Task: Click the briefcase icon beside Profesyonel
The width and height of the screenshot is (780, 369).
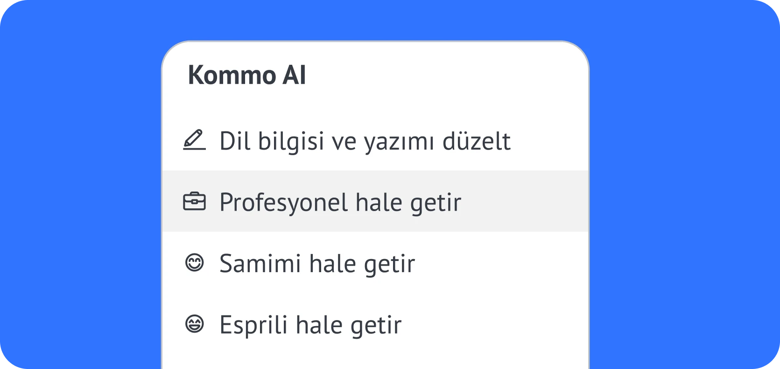Action: (x=194, y=202)
